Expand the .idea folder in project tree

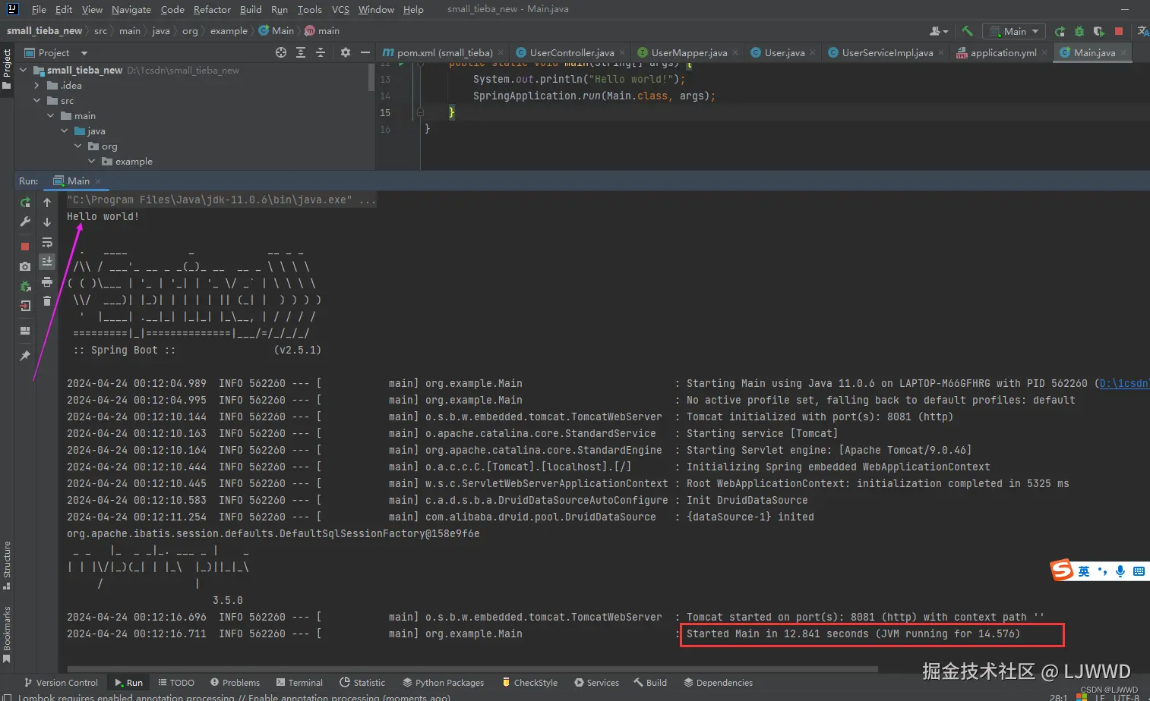[x=36, y=86]
